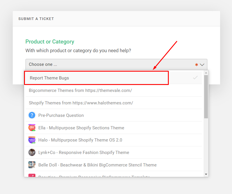Click the Choose one combo box field
Viewport: 232px width, 194px height.
tap(116, 64)
